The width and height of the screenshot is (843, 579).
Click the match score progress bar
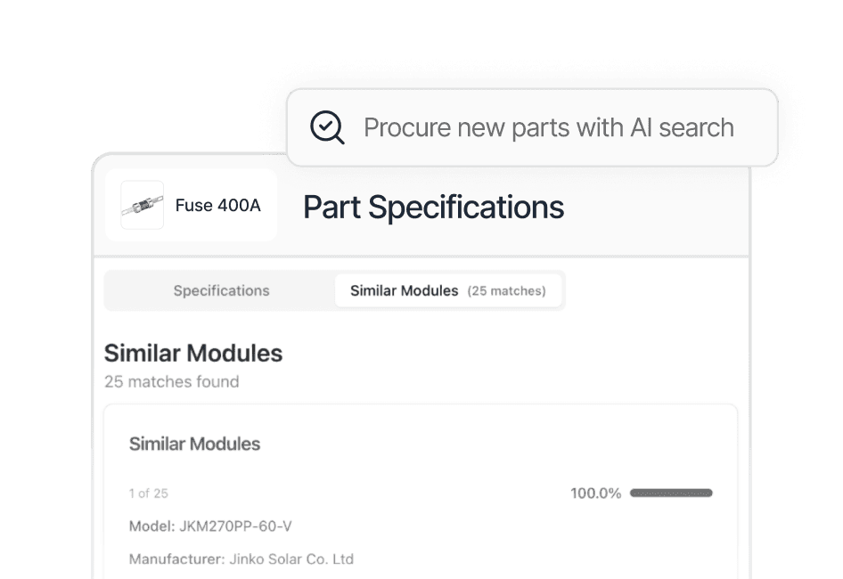(671, 493)
